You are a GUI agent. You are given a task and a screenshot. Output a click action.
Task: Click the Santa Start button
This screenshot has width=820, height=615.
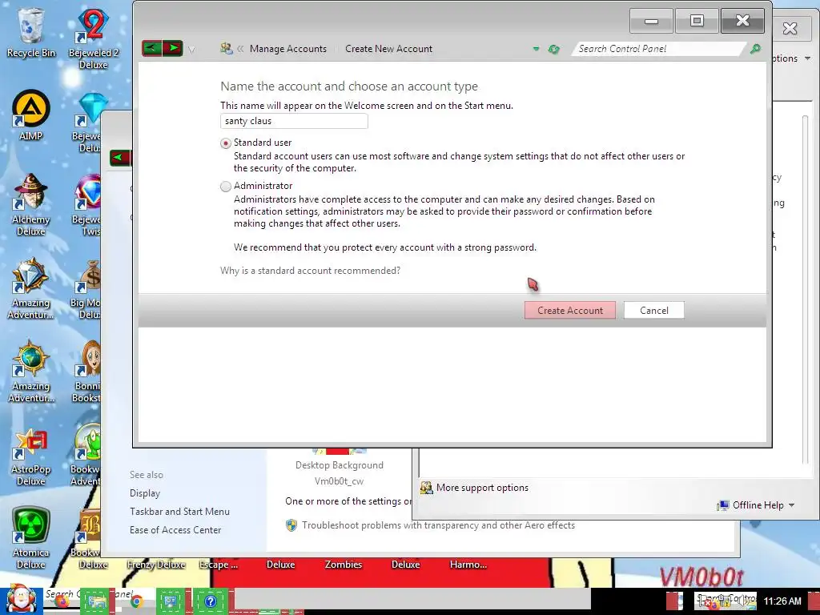tap(20, 600)
